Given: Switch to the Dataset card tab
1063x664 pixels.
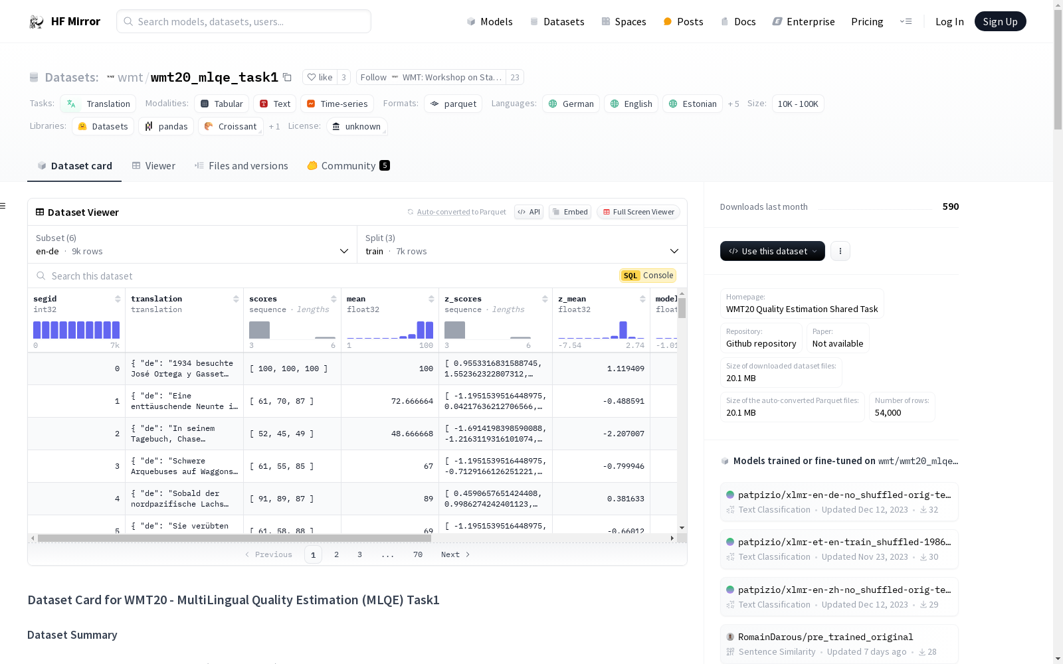Looking at the screenshot, I should (74, 166).
